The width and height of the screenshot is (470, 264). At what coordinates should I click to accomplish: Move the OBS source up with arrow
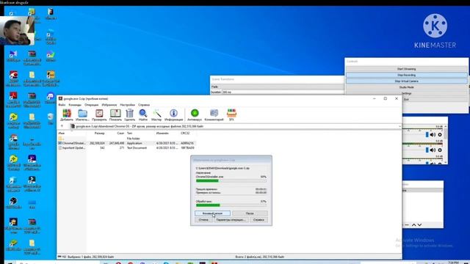(x=413, y=225)
